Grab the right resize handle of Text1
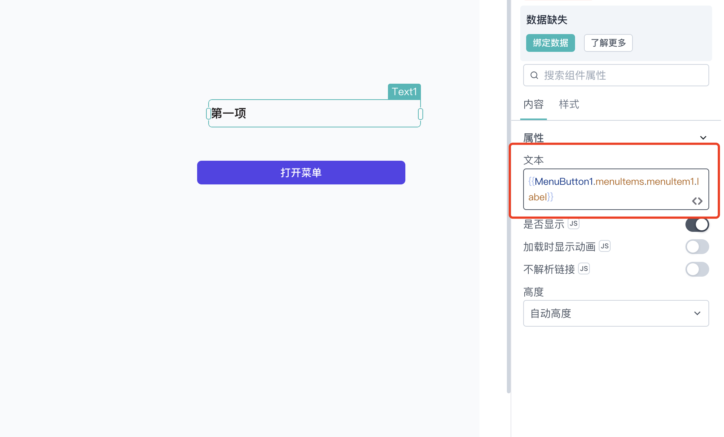This screenshot has height=437, width=724. (421, 114)
